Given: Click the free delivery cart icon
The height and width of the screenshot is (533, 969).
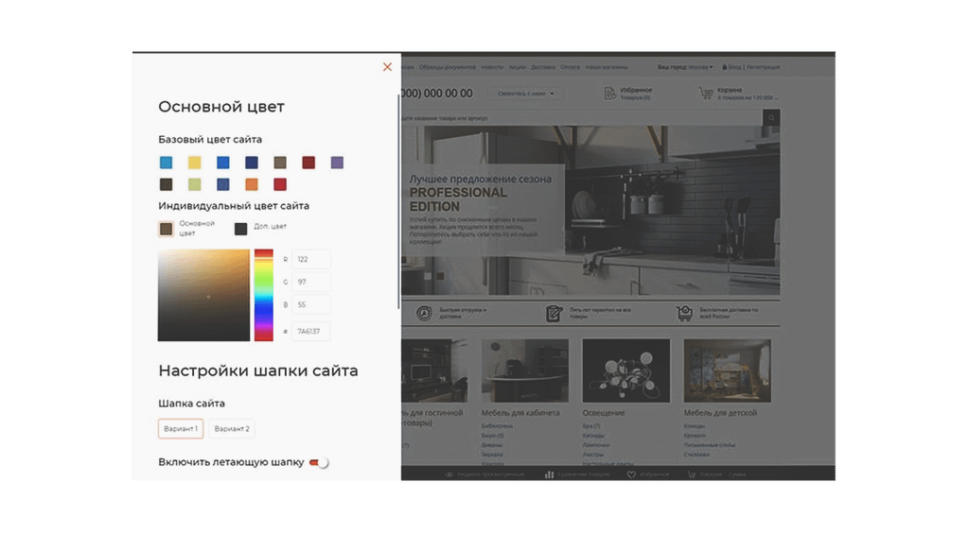Looking at the screenshot, I should click(685, 314).
